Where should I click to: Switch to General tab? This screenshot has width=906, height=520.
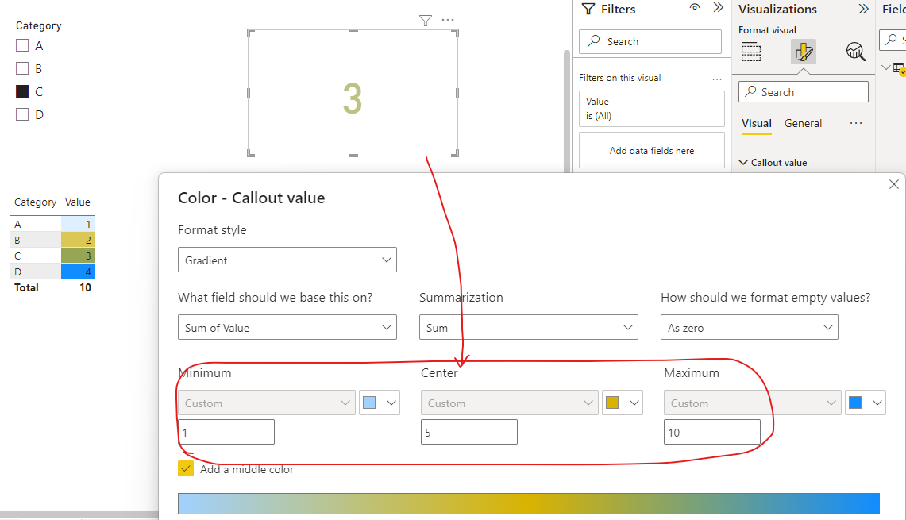pyautogui.click(x=803, y=123)
